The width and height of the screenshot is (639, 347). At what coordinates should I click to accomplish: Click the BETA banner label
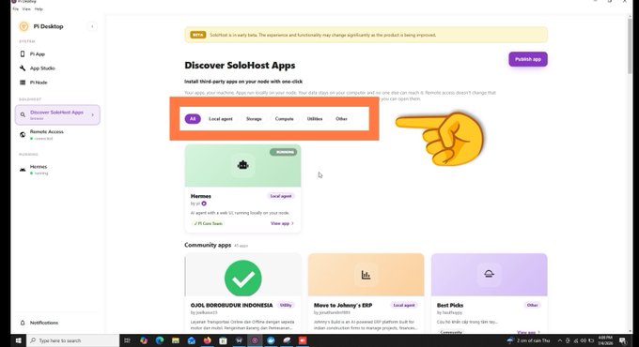click(x=197, y=35)
